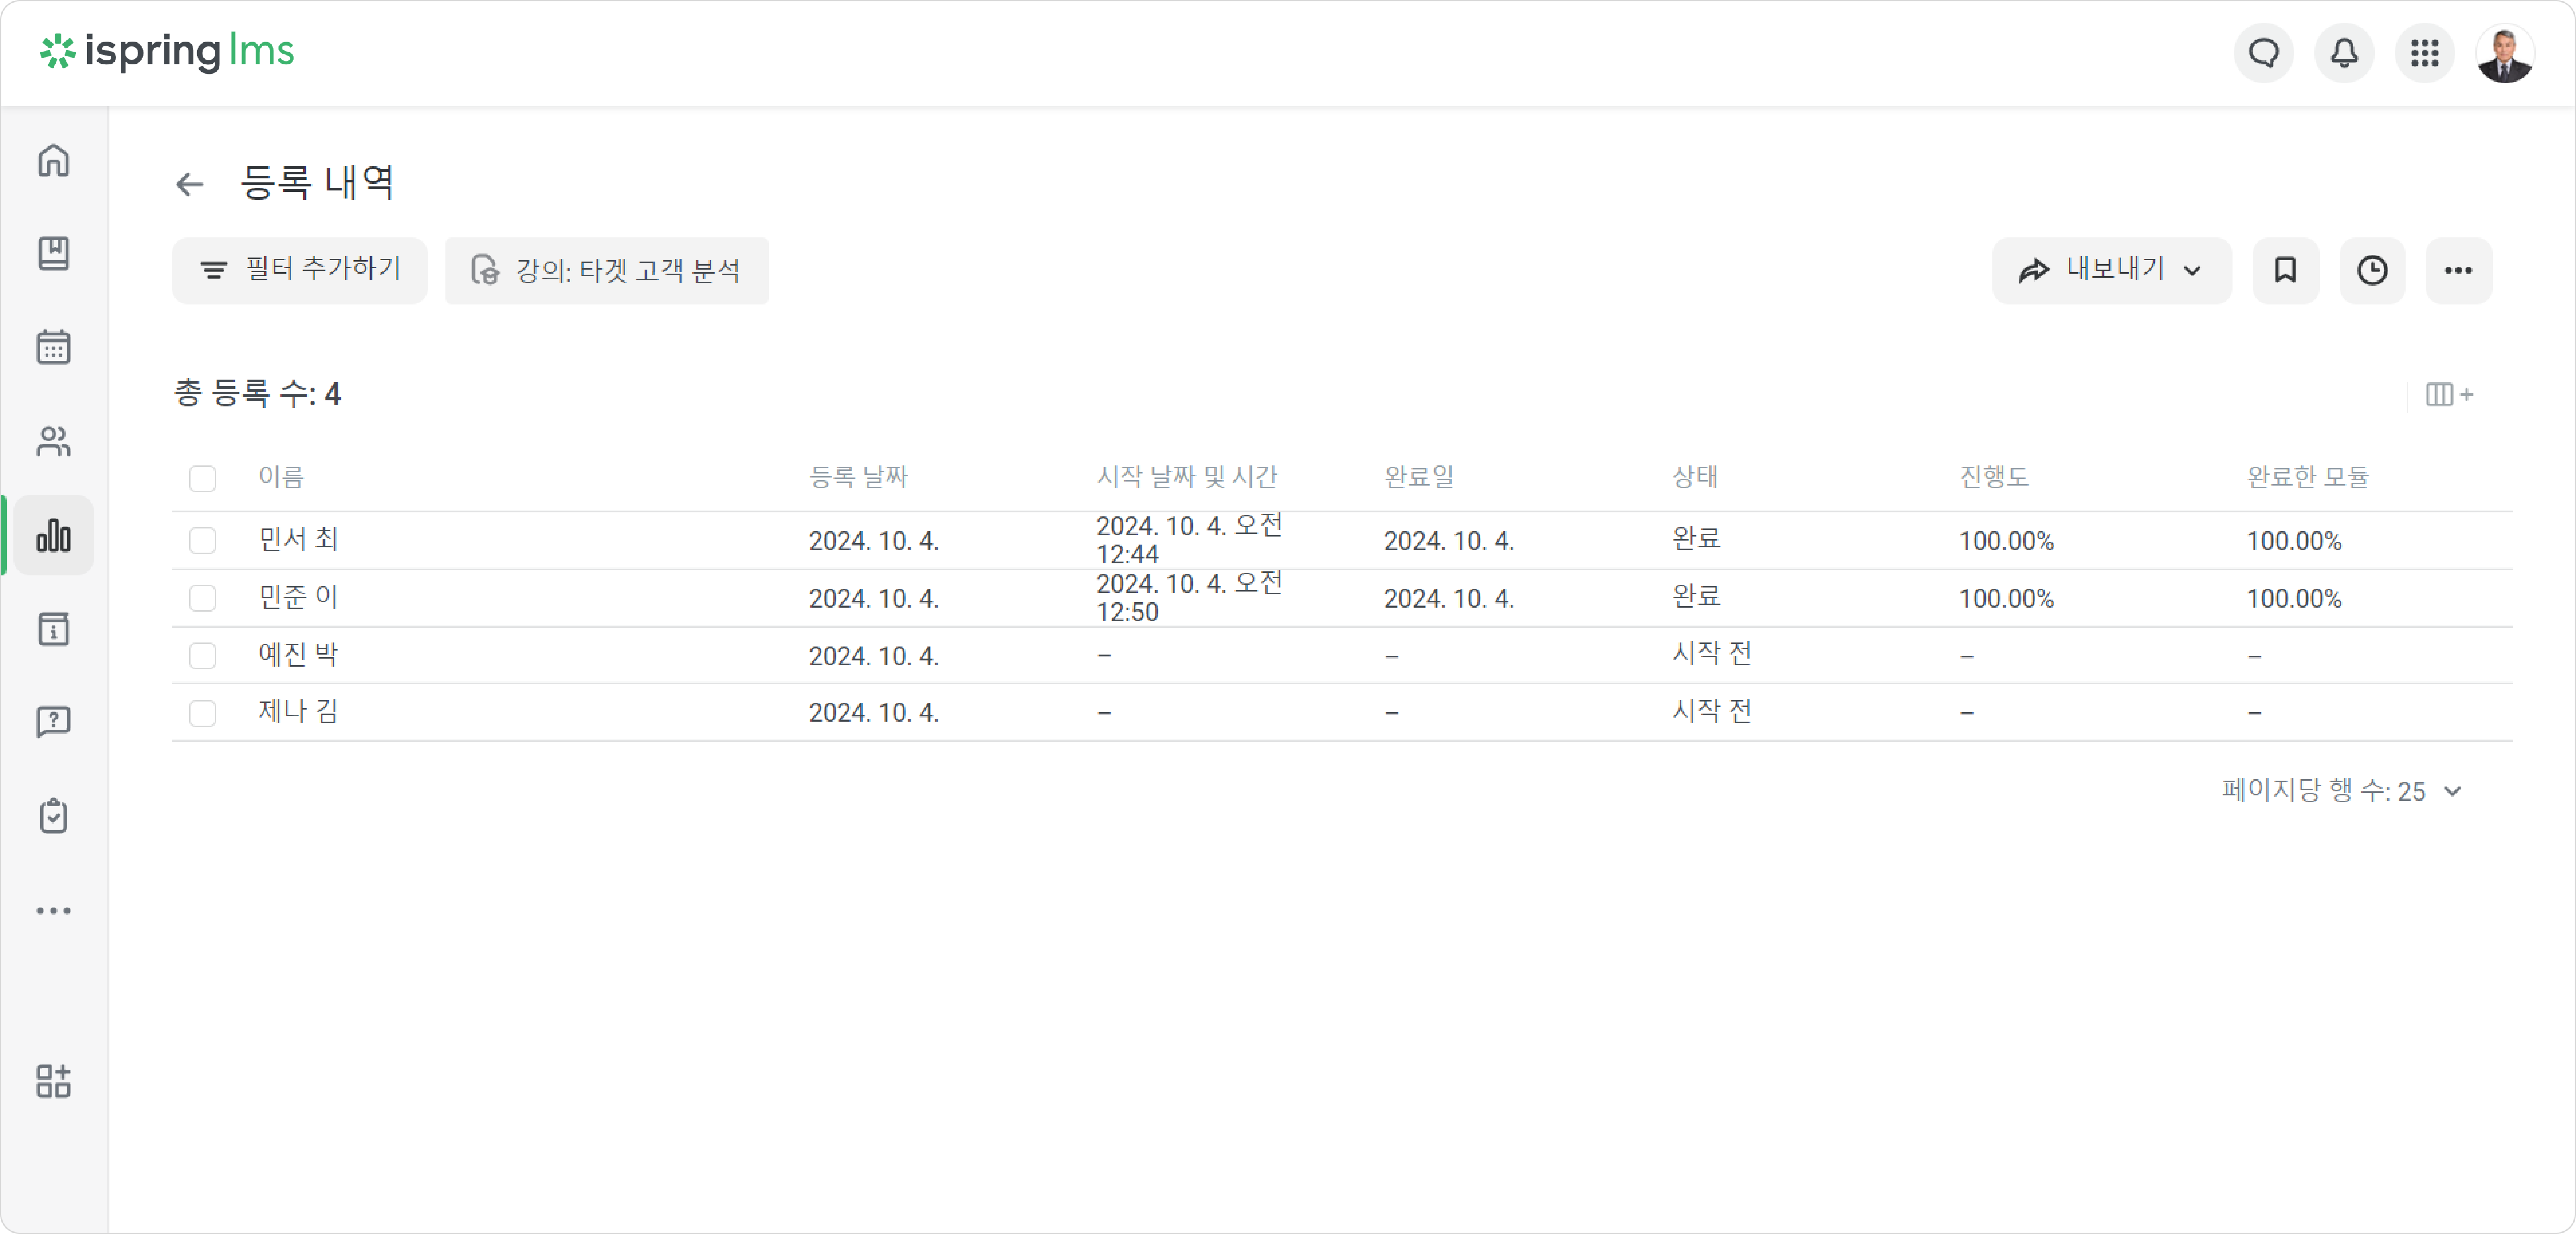Viewport: 2576px width, 1234px height.
Task: Open the reports bar chart icon
Action: [x=54, y=535]
